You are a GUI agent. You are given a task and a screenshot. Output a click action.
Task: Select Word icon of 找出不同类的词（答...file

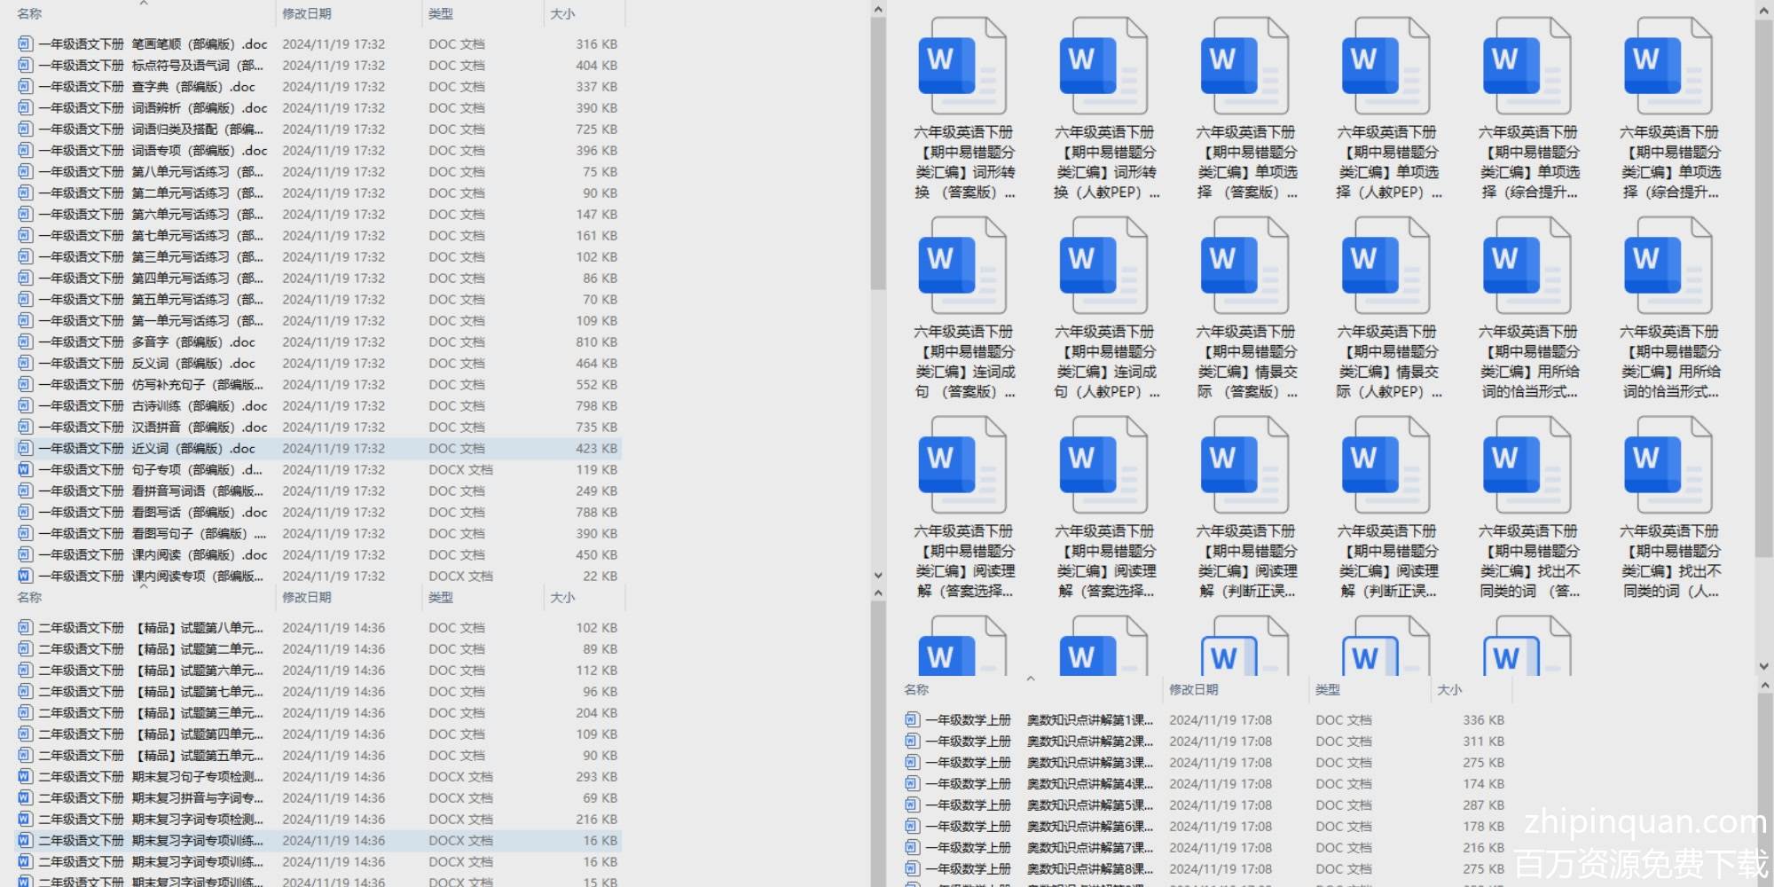[x=1527, y=467]
